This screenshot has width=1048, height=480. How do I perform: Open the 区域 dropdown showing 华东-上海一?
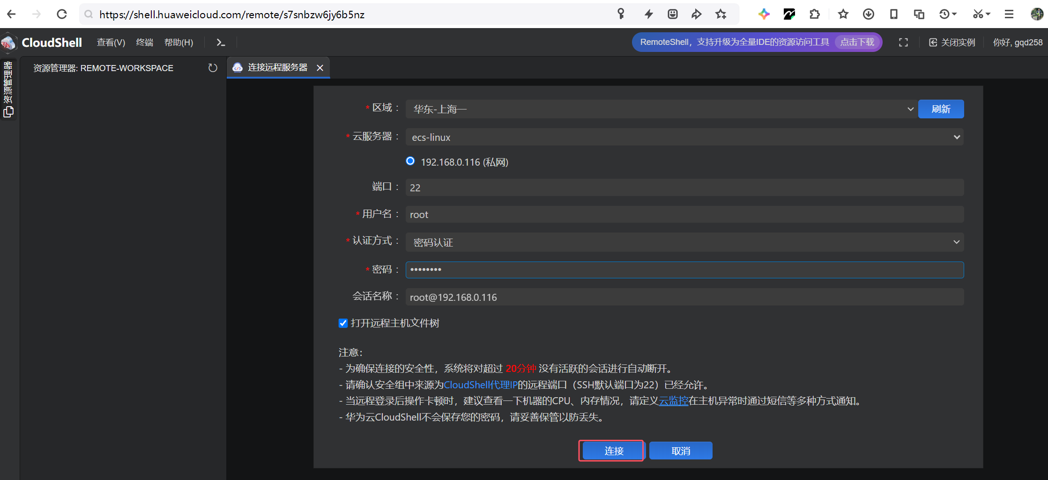pyautogui.click(x=661, y=109)
